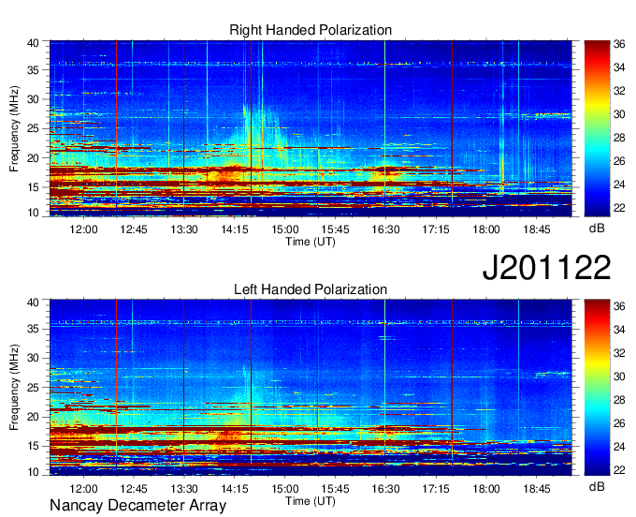Click 'Frequency (MHz)' axis label of lower plot
Image resolution: width=636 pixels, height=517 pixels.
pyautogui.click(x=14, y=388)
